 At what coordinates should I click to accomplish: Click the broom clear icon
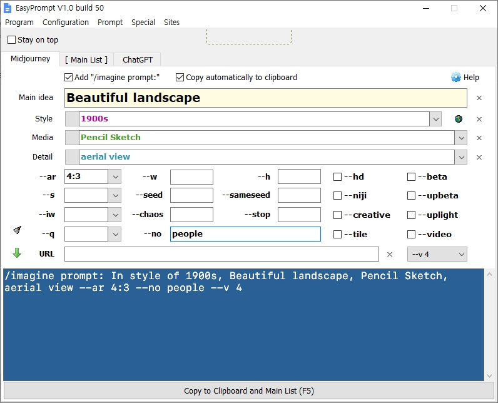(18, 230)
